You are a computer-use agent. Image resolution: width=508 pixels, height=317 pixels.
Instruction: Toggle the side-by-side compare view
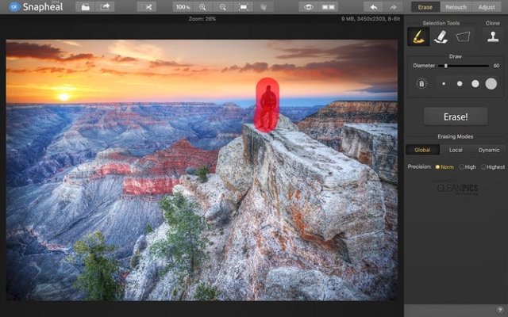[329, 6]
